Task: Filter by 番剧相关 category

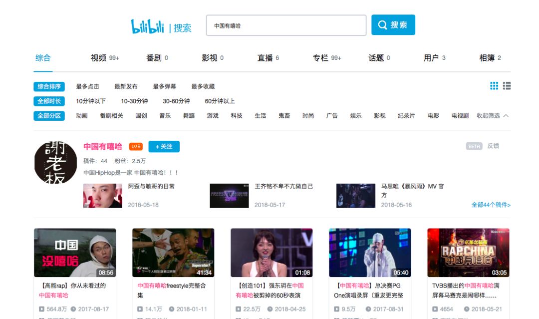Action: 111,115
